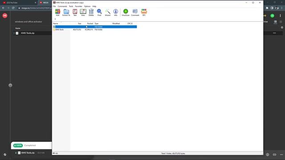Switch to the MEGA browser tab
This screenshot has width=285, height=160.
(x=45, y=3)
